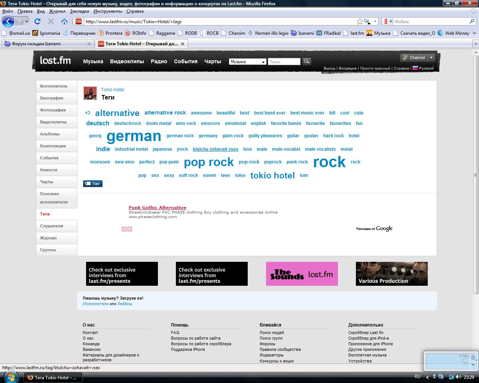Screen dimensions: 479x383
Task: Open browser history dropdown next to Forward
Action: pyautogui.click(x=27, y=21)
